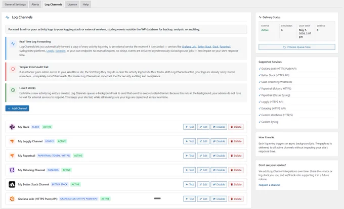Viewport: 344px width, 209px height.
Task: Click the How It Works clock icon
Action: (13, 90)
